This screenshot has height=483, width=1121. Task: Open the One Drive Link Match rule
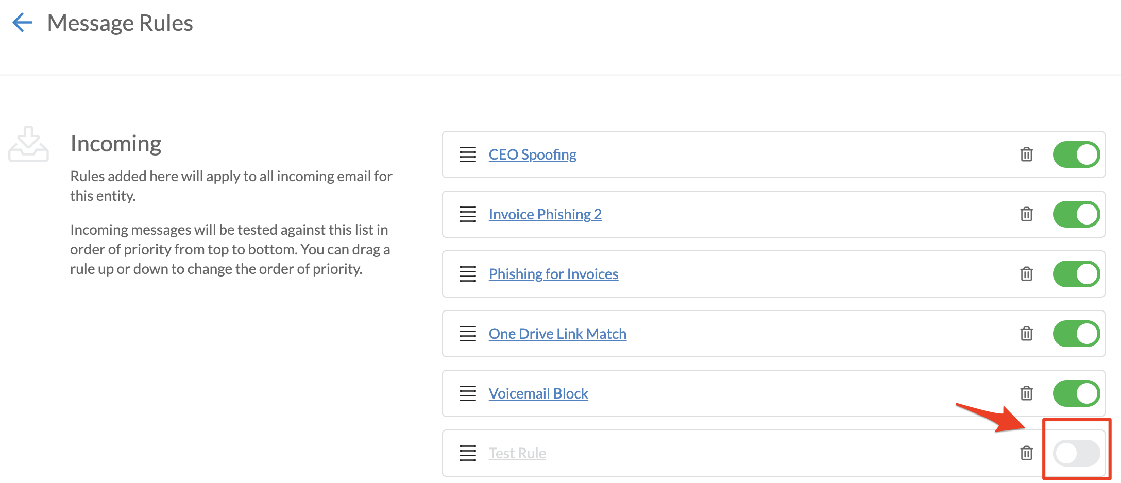(x=557, y=334)
